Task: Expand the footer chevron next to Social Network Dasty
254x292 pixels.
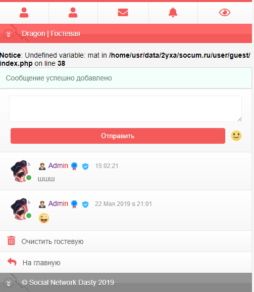Action: [9, 283]
